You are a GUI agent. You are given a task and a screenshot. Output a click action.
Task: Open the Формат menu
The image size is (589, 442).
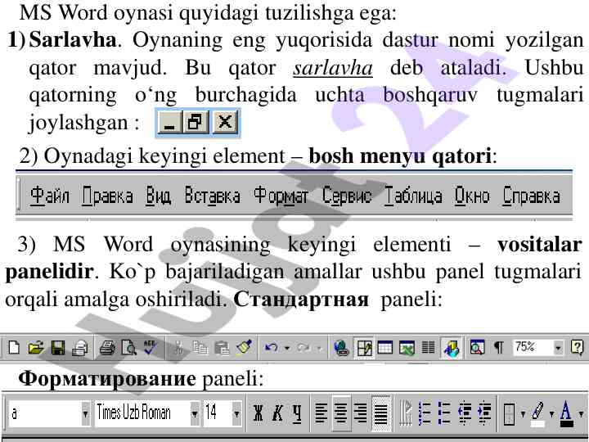tap(281, 196)
